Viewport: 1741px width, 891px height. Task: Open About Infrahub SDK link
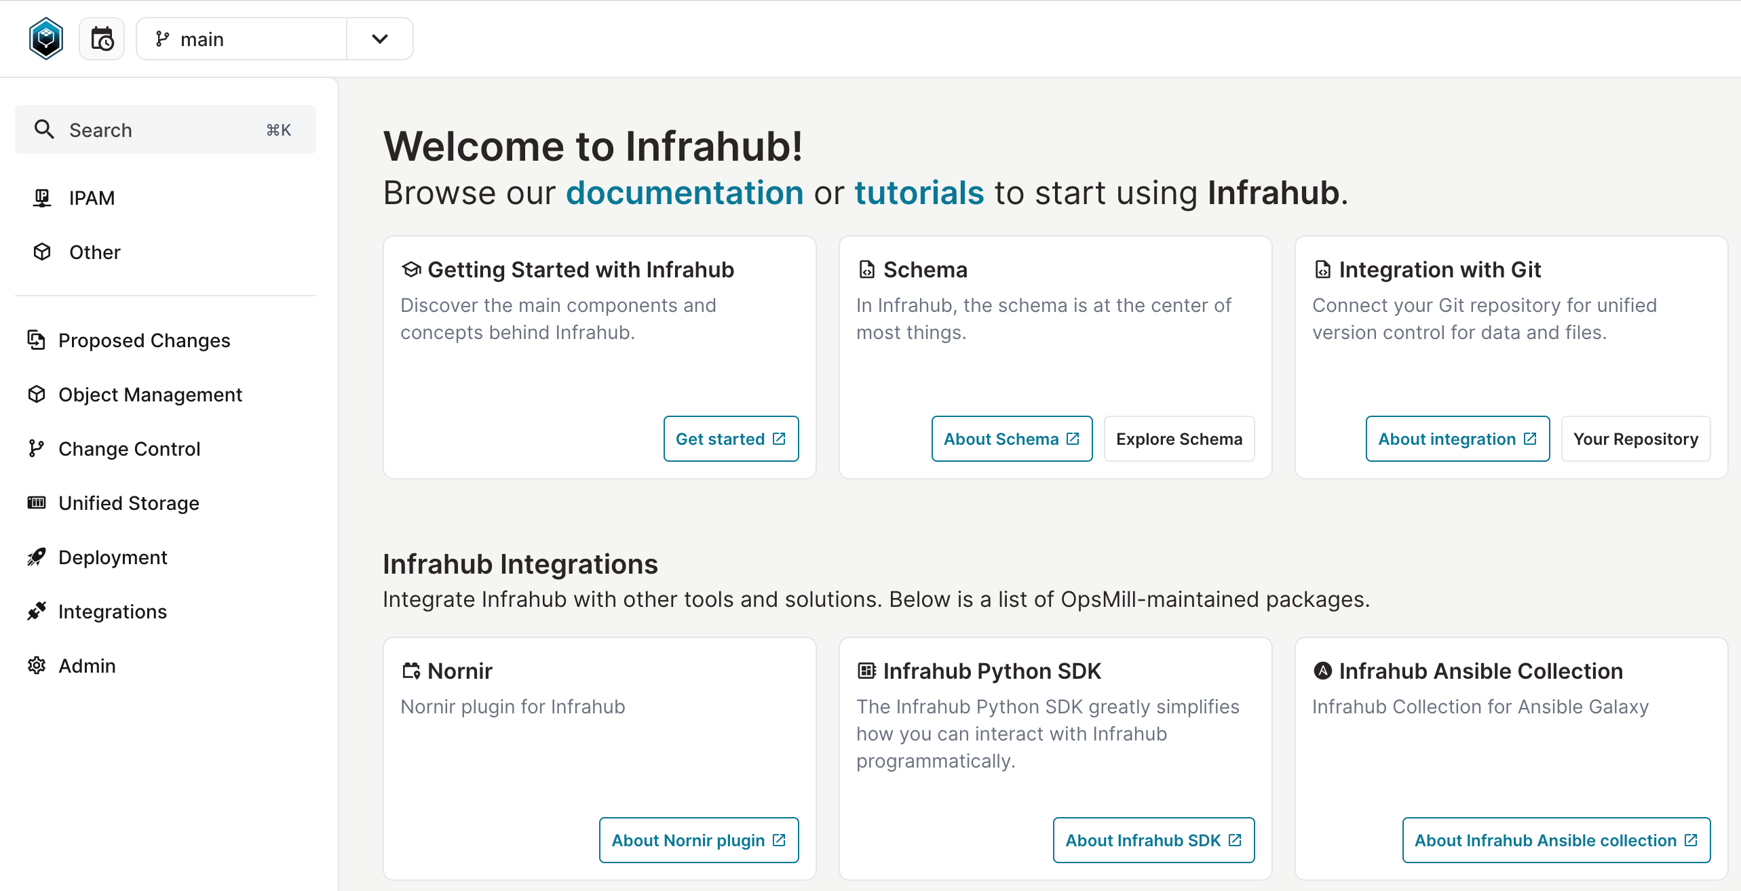click(1153, 840)
